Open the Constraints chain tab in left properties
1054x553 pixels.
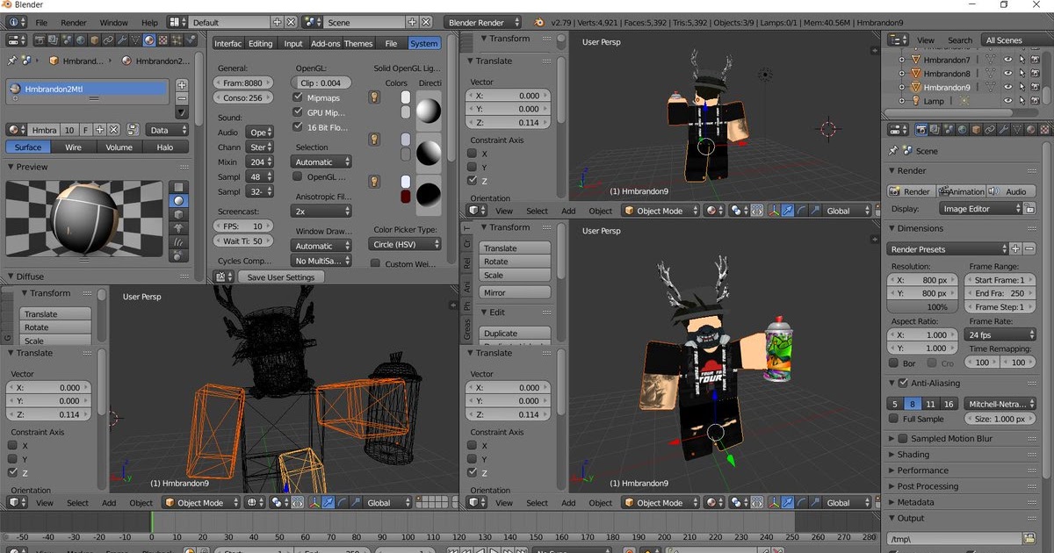[x=108, y=40]
